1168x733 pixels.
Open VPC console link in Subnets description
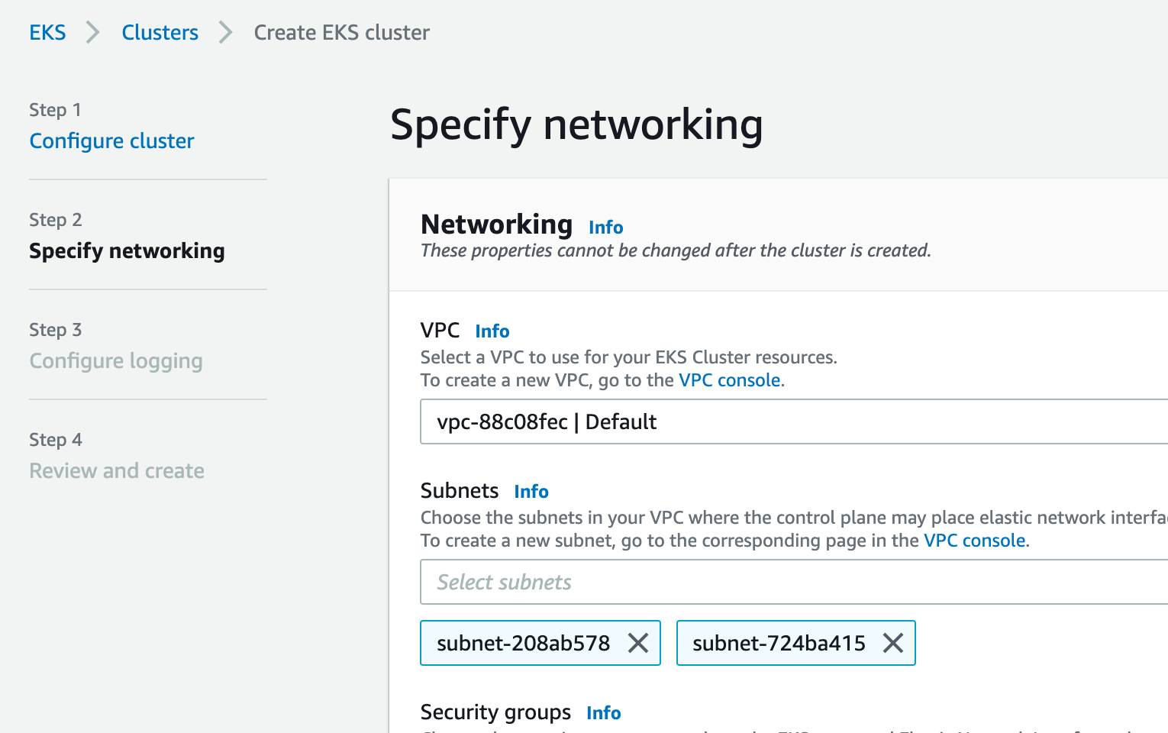pyautogui.click(x=974, y=541)
